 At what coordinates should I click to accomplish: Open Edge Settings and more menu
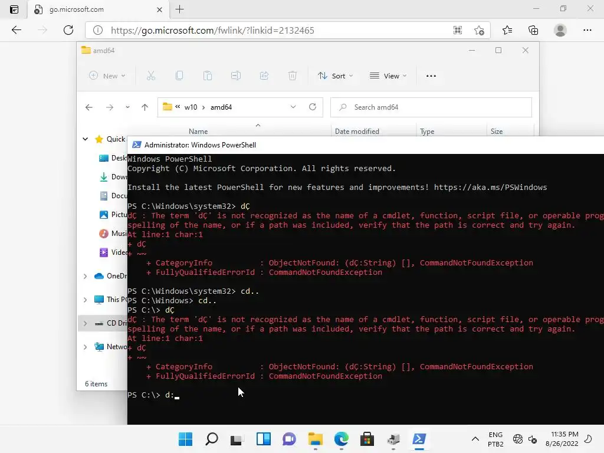pos(587,30)
